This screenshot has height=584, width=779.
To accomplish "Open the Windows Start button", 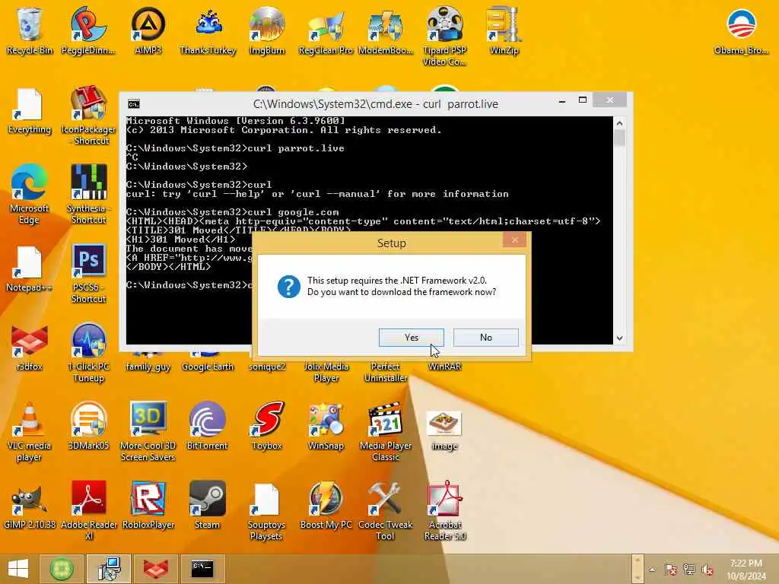I will click(x=18, y=569).
